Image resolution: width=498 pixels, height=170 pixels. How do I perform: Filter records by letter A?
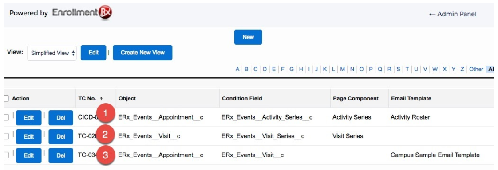click(237, 69)
